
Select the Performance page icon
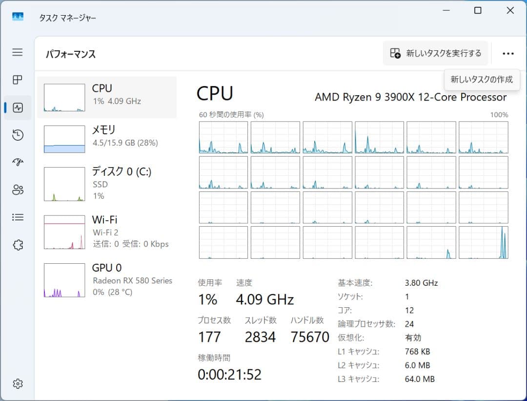tap(18, 107)
